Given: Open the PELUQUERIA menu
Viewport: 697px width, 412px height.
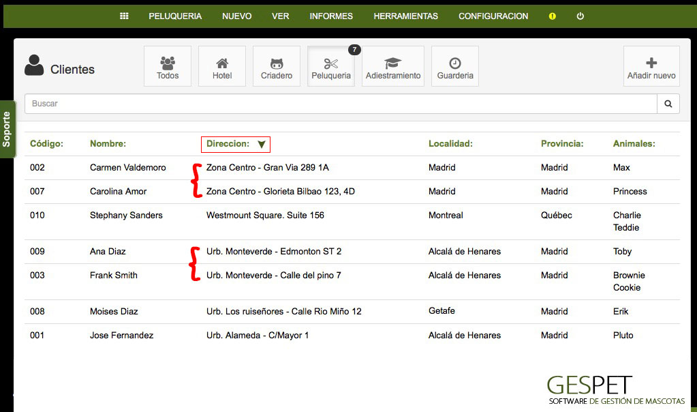Looking at the screenshot, I should point(174,16).
